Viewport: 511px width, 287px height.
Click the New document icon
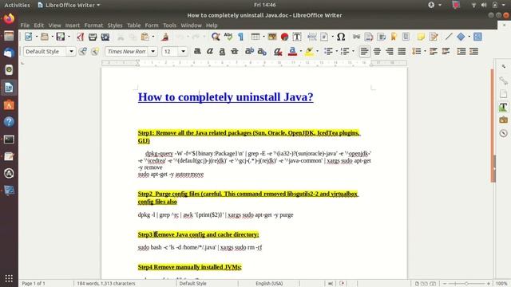[29, 37]
